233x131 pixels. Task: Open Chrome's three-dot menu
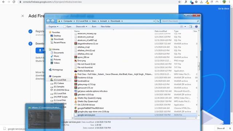[229, 2]
